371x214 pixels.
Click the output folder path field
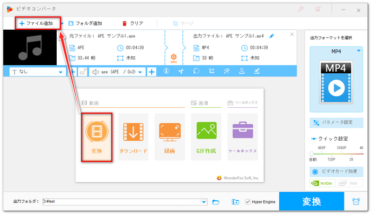click(121, 202)
